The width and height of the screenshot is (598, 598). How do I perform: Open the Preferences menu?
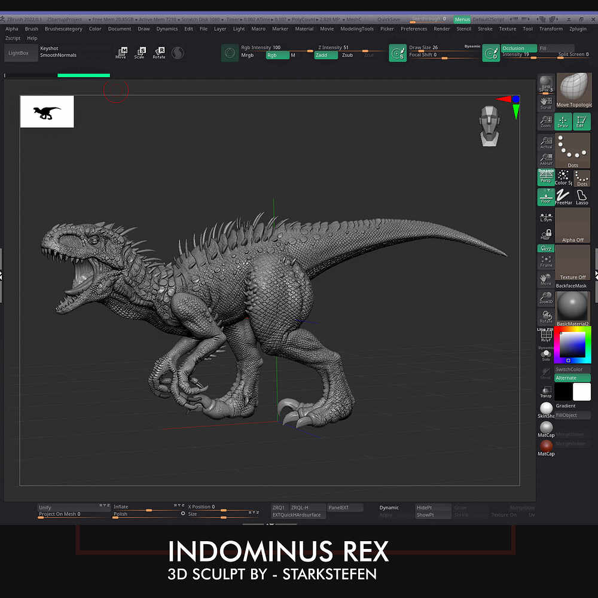[x=414, y=29]
